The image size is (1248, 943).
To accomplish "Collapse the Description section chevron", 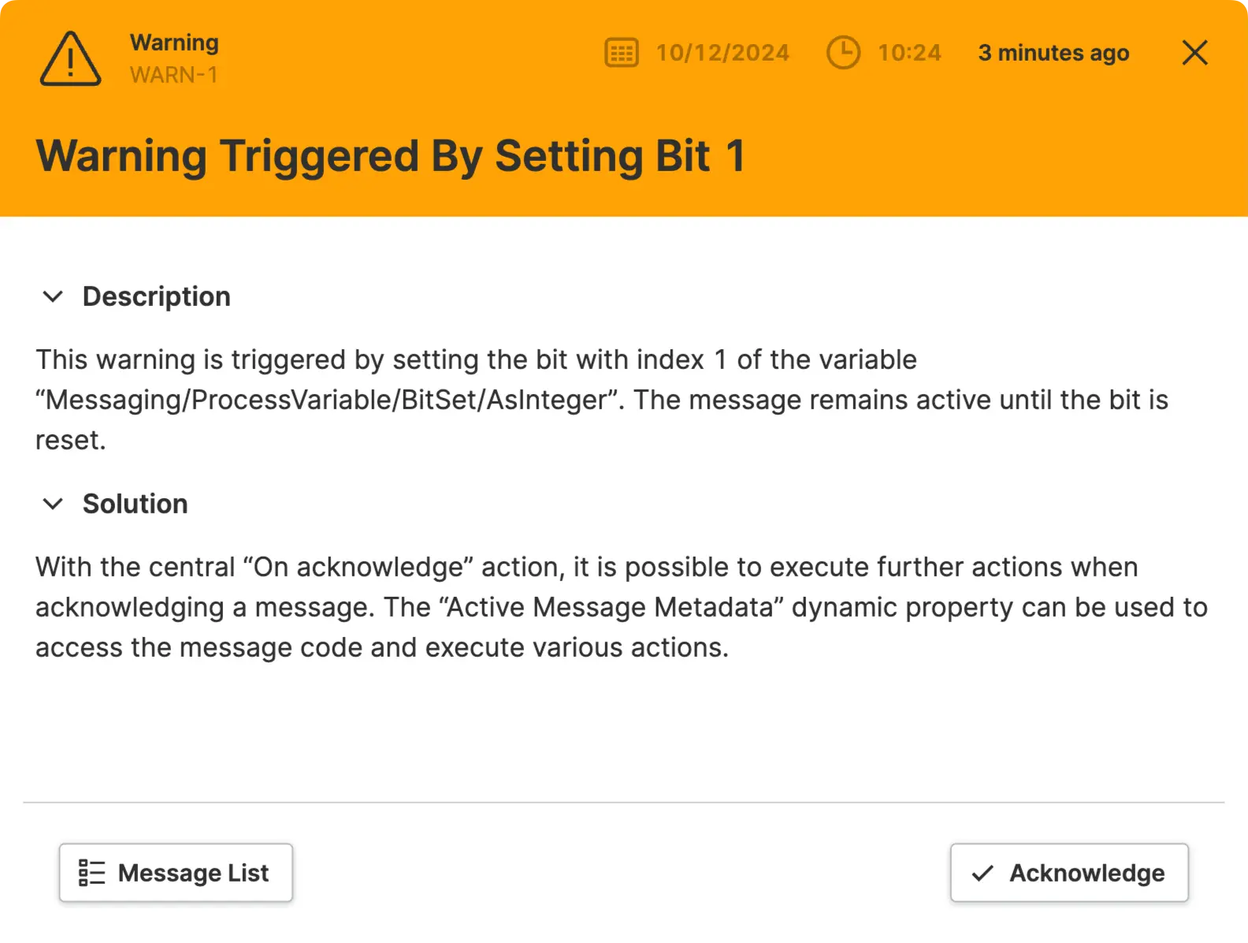I will (53, 296).
